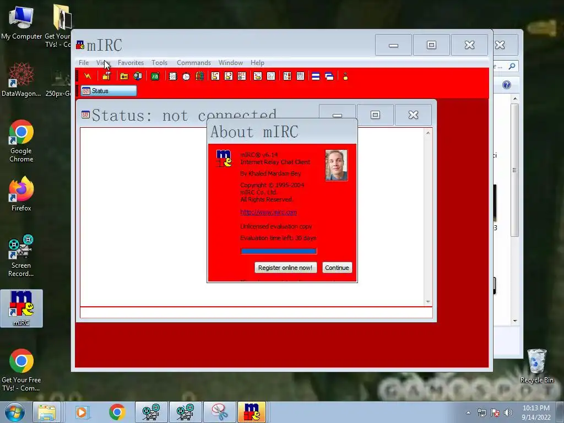Select the mIRC desktop shortcut
The height and width of the screenshot is (423, 564).
pyautogui.click(x=21, y=308)
